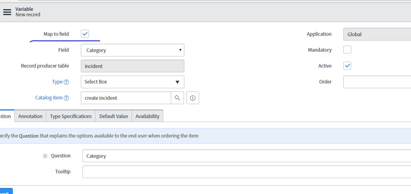Screen dimensions: 411x194
Task: Click the help icon next to Catalog item
Action: point(67,98)
